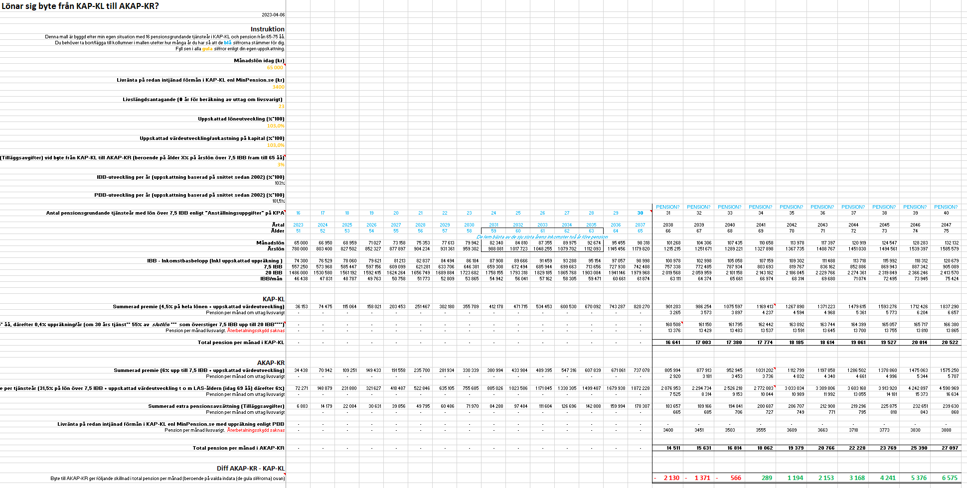Click the red diff value 2 130
Screen dimensions: 967x488
click(x=671, y=478)
